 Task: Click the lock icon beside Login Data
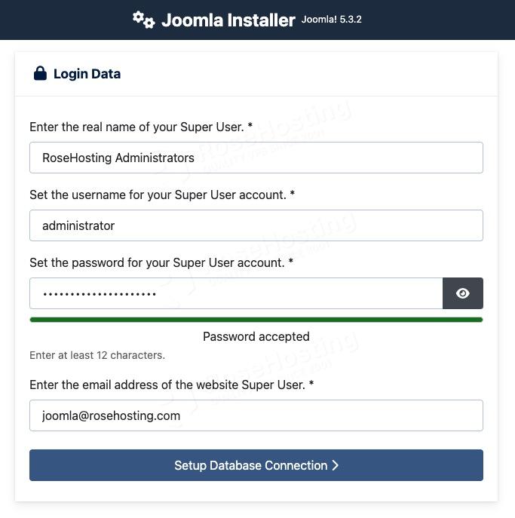[40, 74]
